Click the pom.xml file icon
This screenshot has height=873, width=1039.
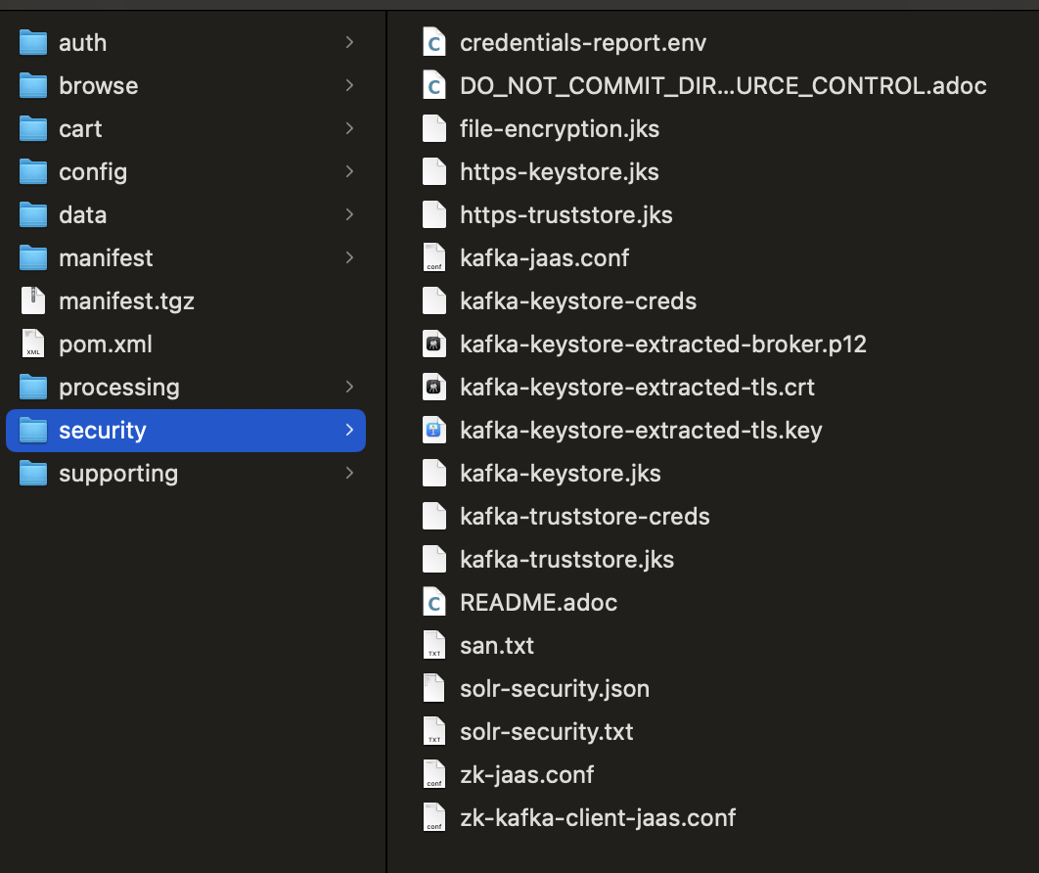[x=33, y=345]
